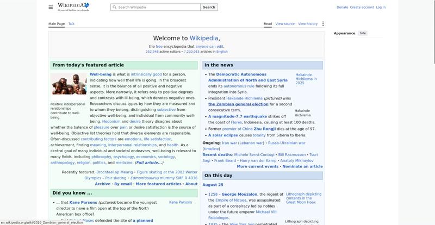
Task: Click the 7,230,015 articles count link
Action: pos(191,52)
